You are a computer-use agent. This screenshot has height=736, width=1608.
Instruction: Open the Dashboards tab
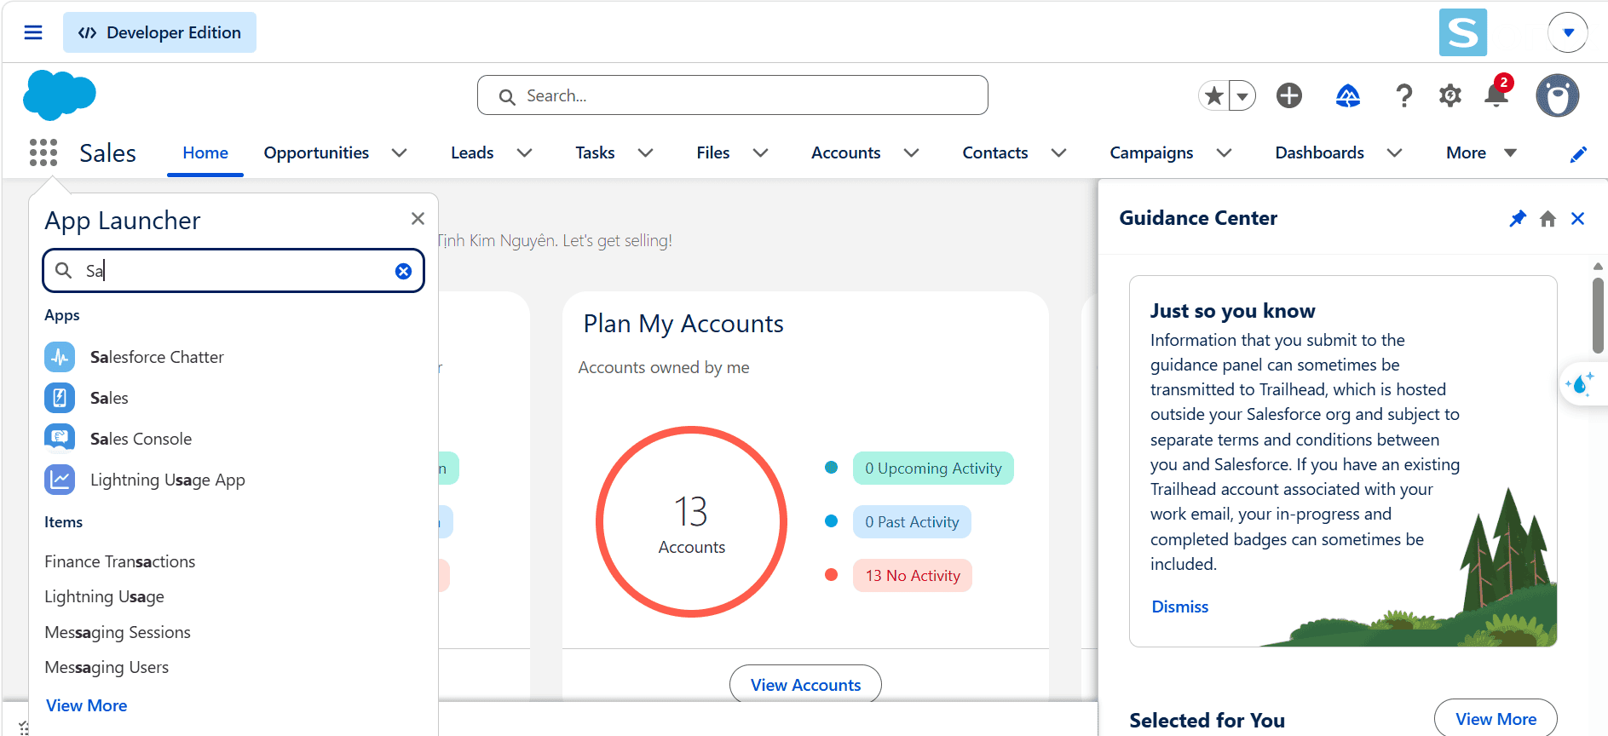pyautogui.click(x=1319, y=152)
